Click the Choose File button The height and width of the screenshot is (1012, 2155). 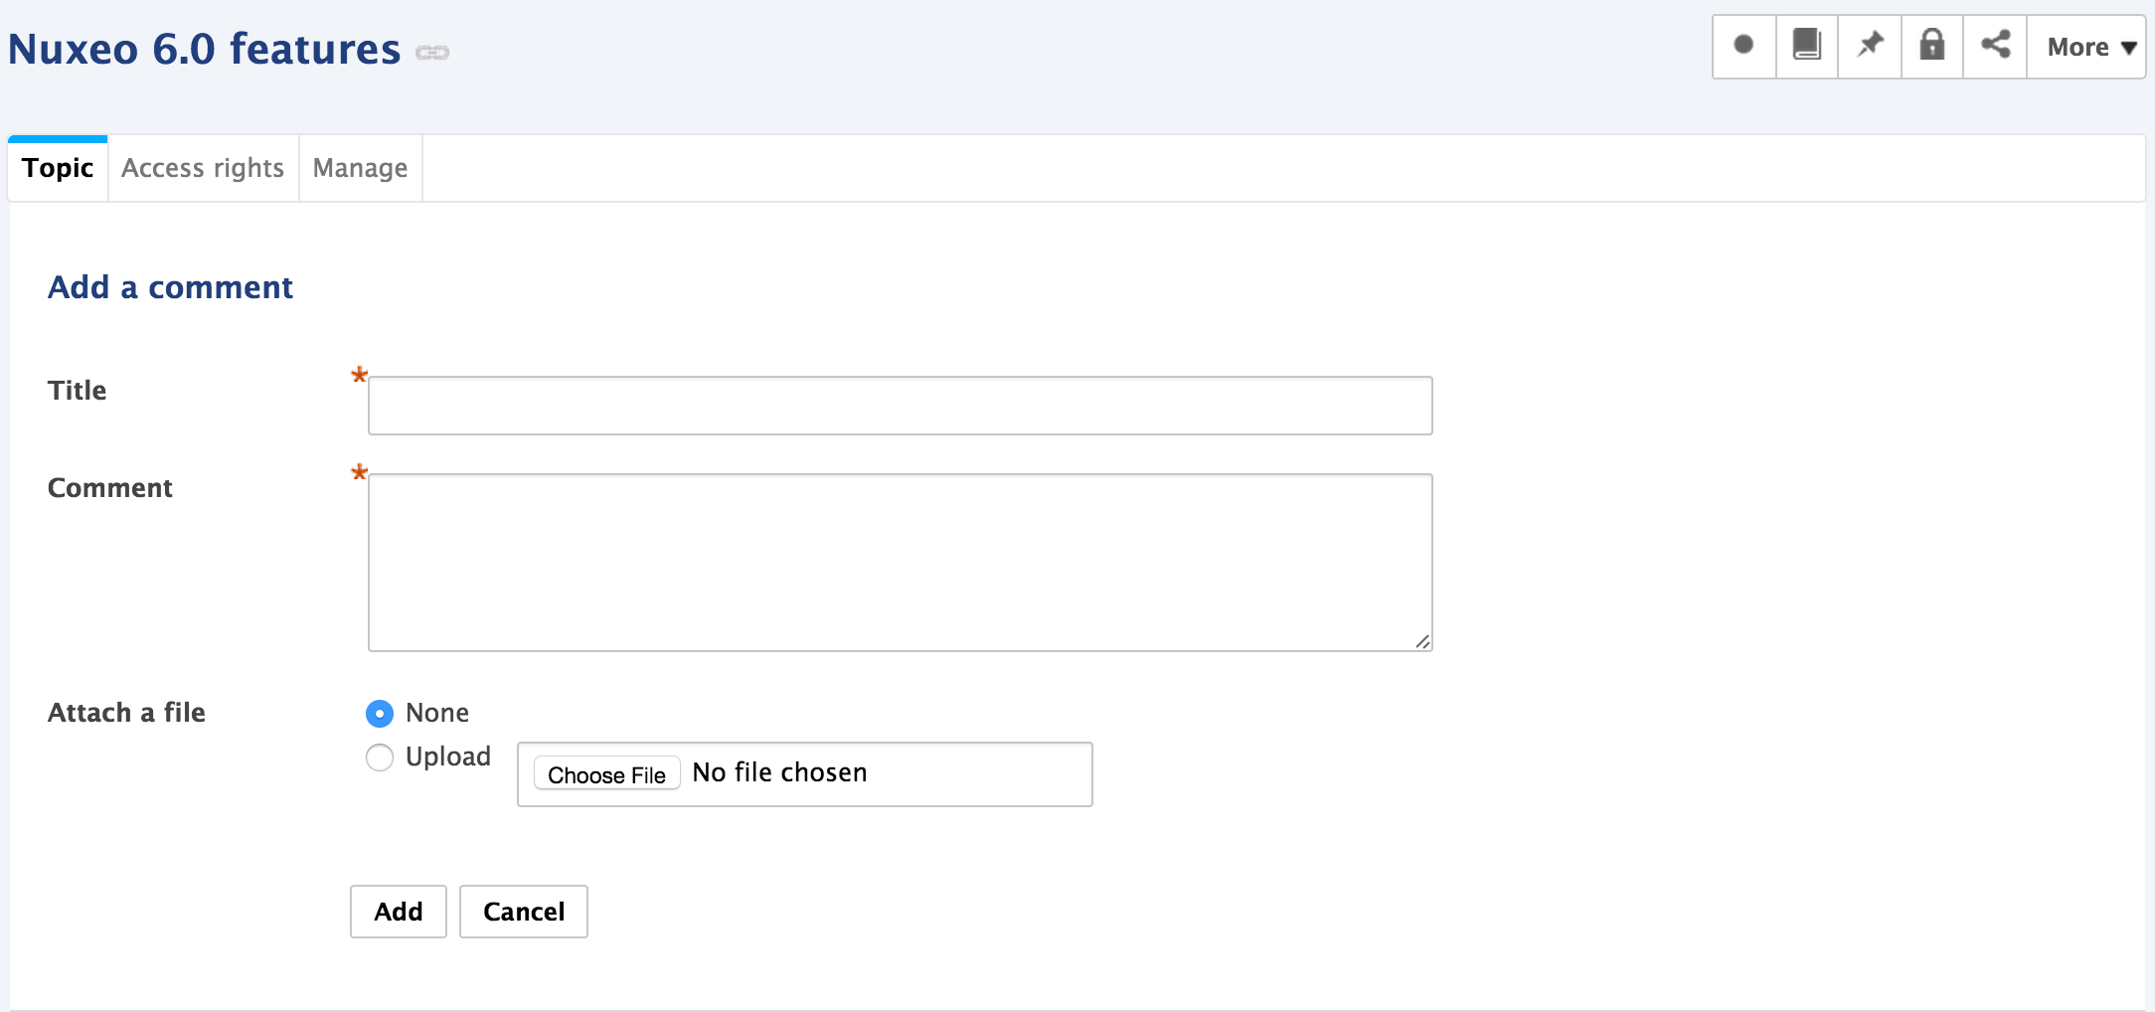tap(607, 774)
